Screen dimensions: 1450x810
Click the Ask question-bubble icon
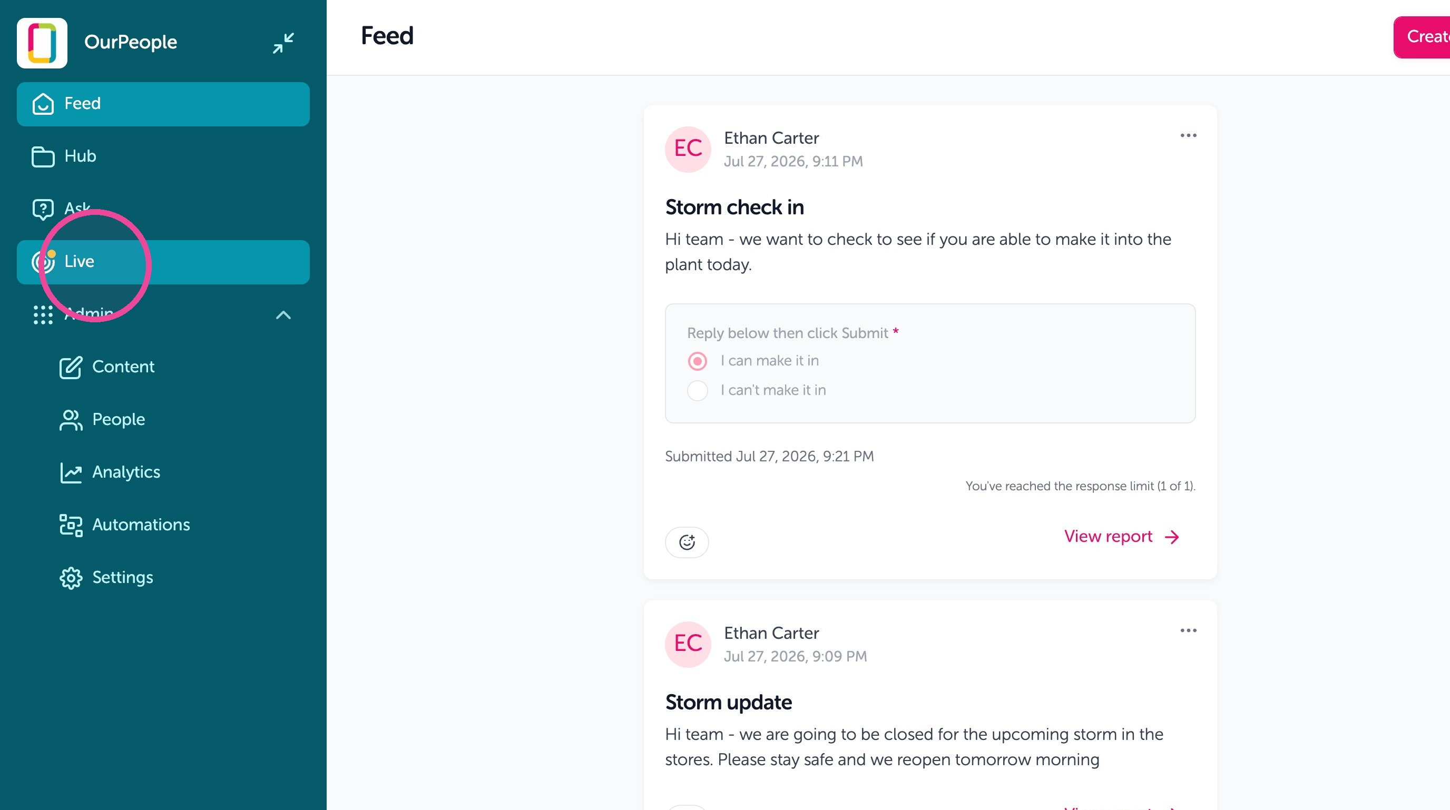coord(43,209)
